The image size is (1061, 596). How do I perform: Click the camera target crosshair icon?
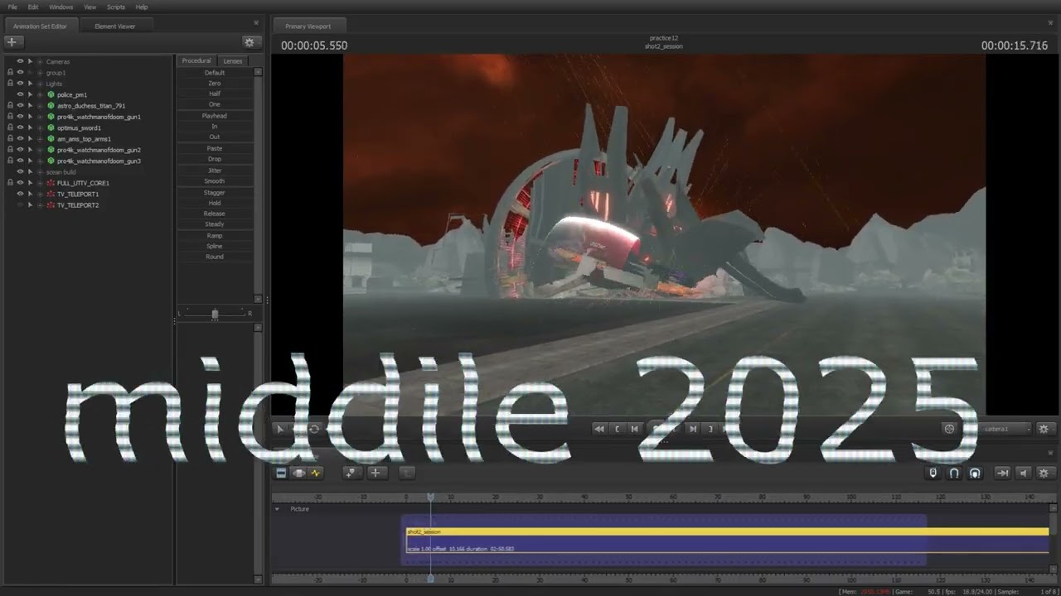(950, 429)
